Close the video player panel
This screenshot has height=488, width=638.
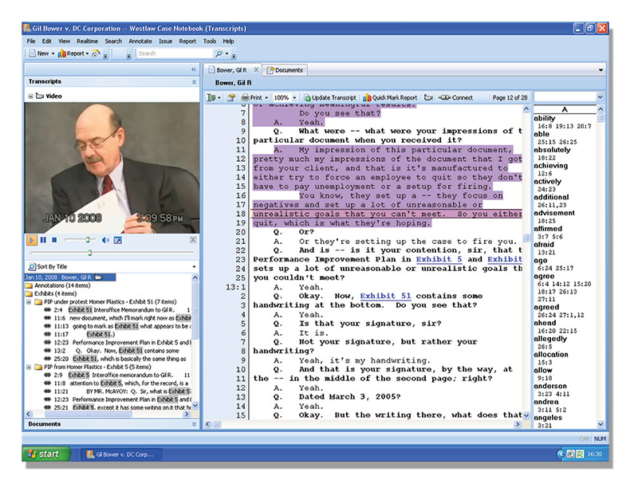[x=193, y=240]
